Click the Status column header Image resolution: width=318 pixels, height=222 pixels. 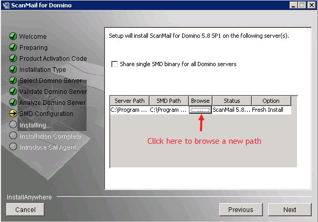tap(231, 101)
